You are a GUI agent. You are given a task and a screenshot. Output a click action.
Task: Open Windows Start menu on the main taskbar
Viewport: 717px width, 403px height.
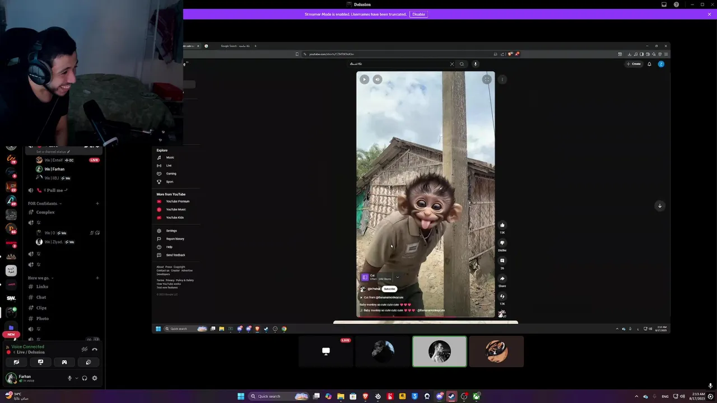pyautogui.click(x=241, y=396)
